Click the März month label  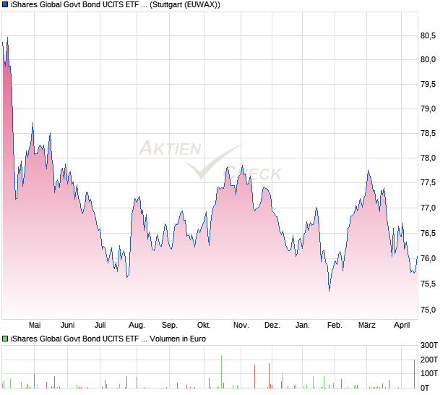(x=367, y=326)
